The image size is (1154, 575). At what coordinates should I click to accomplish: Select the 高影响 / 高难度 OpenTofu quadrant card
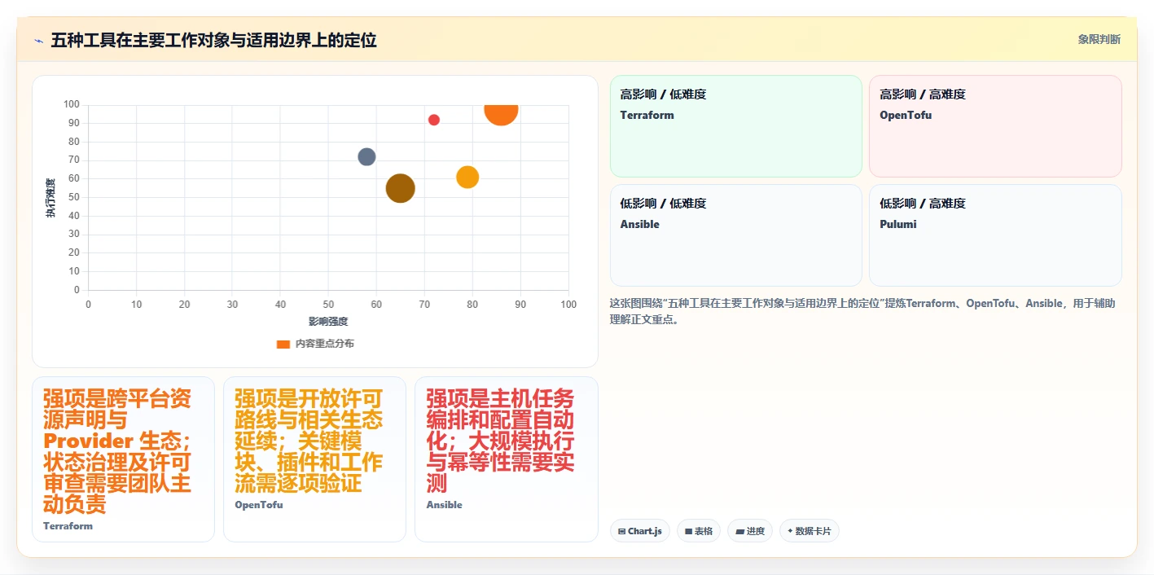(995, 126)
